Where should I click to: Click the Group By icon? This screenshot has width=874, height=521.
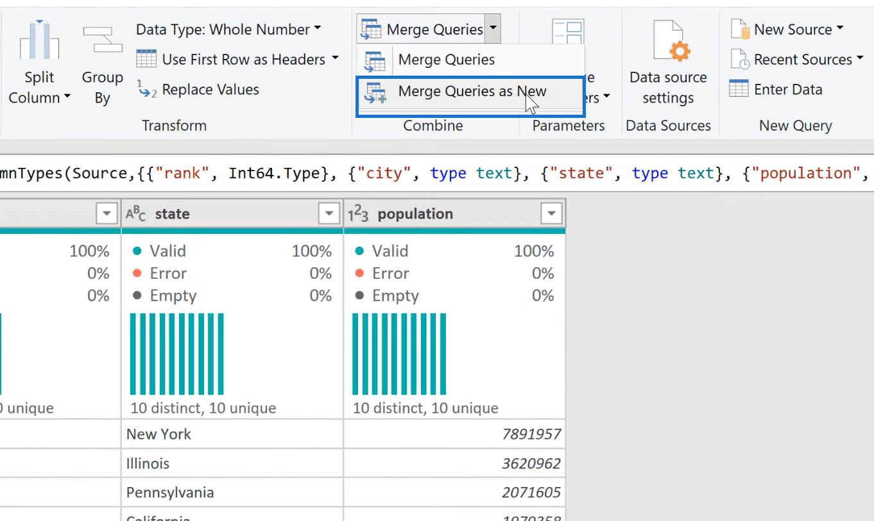[103, 40]
